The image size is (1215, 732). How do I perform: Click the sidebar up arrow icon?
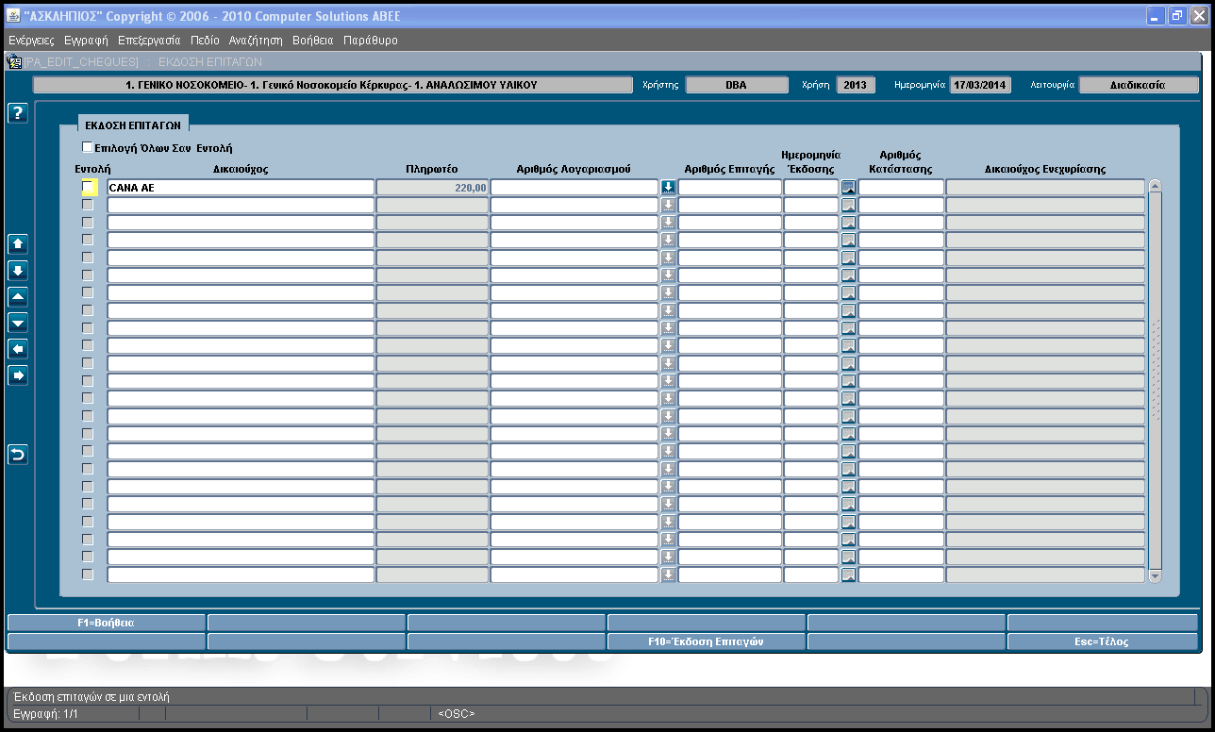tap(18, 243)
